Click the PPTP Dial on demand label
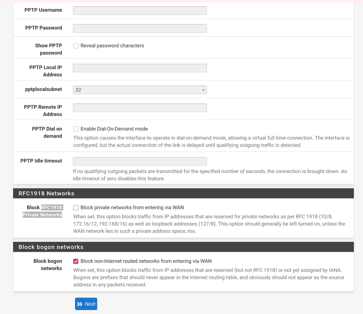Screen dimensions: 363x314 pyautogui.click(x=47, y=132)
